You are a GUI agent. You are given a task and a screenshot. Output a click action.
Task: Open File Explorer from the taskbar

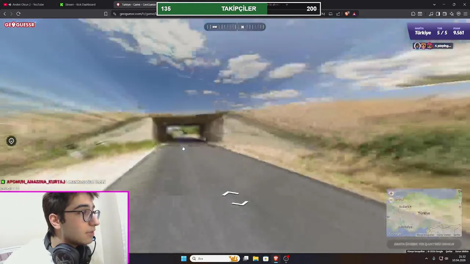tap(256, 258)
